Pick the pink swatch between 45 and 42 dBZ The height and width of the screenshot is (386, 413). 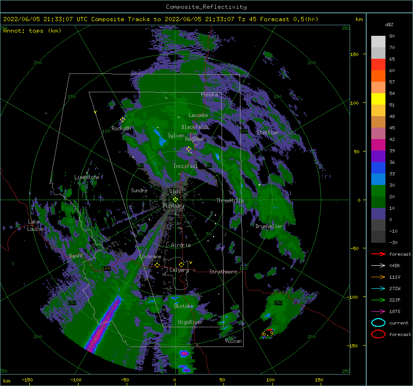[x=378, y=133]
